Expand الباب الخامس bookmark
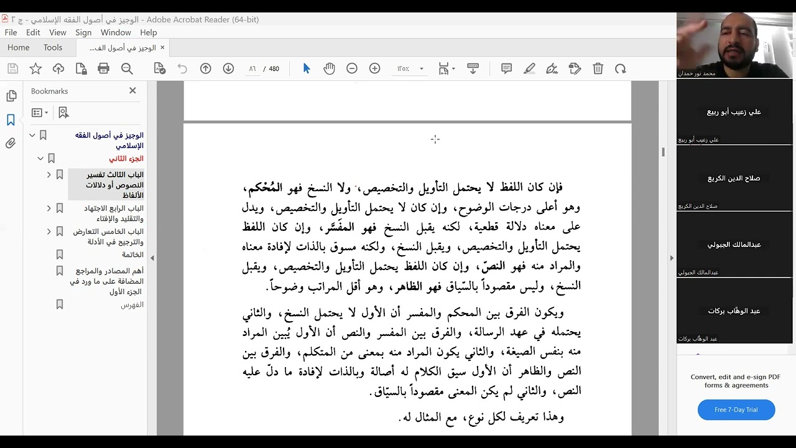 49,231
